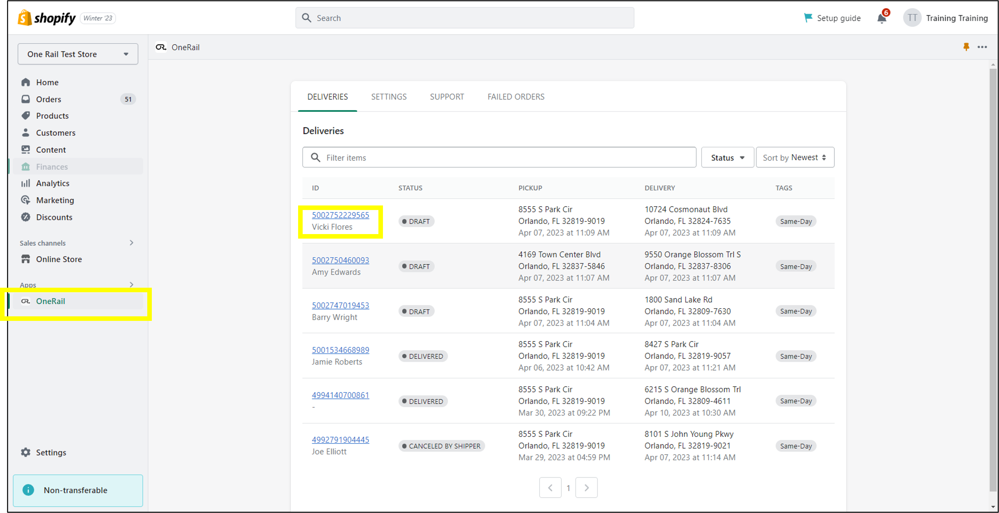The width and height of the screenshot is (999, 513).
Task: Click the notifications bell icon
Action: click(882, 18)
